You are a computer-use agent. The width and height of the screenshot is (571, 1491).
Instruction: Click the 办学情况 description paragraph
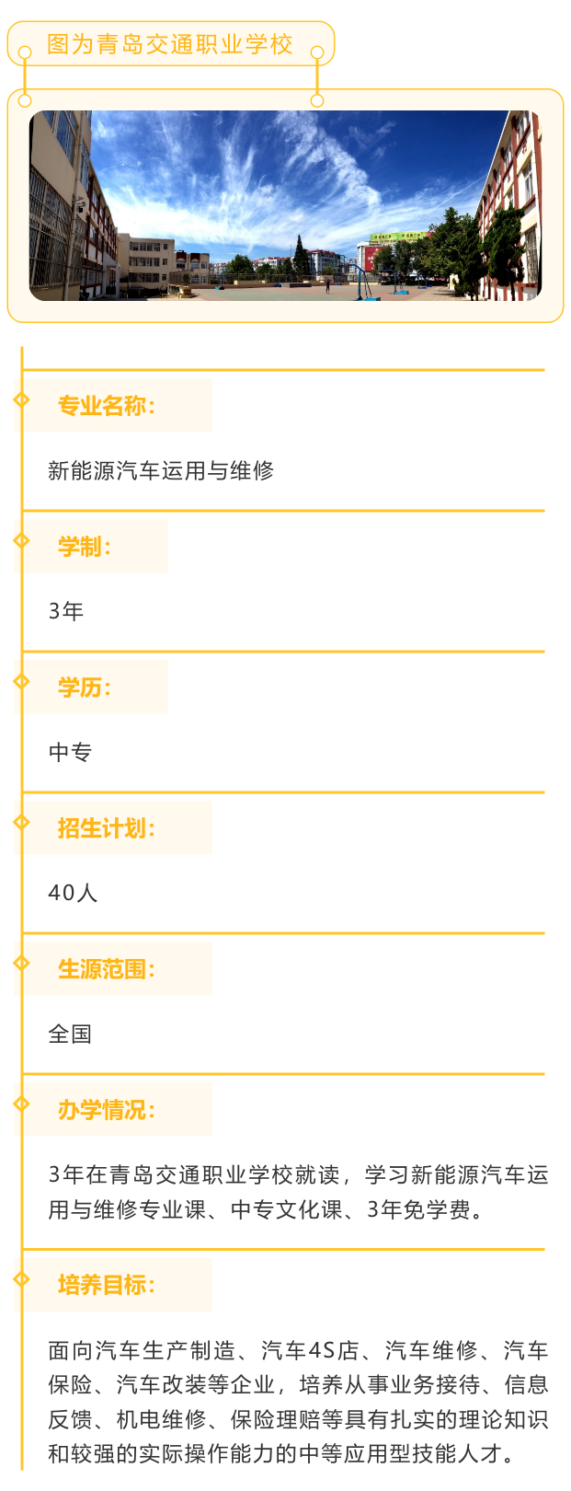[298, 1192]
